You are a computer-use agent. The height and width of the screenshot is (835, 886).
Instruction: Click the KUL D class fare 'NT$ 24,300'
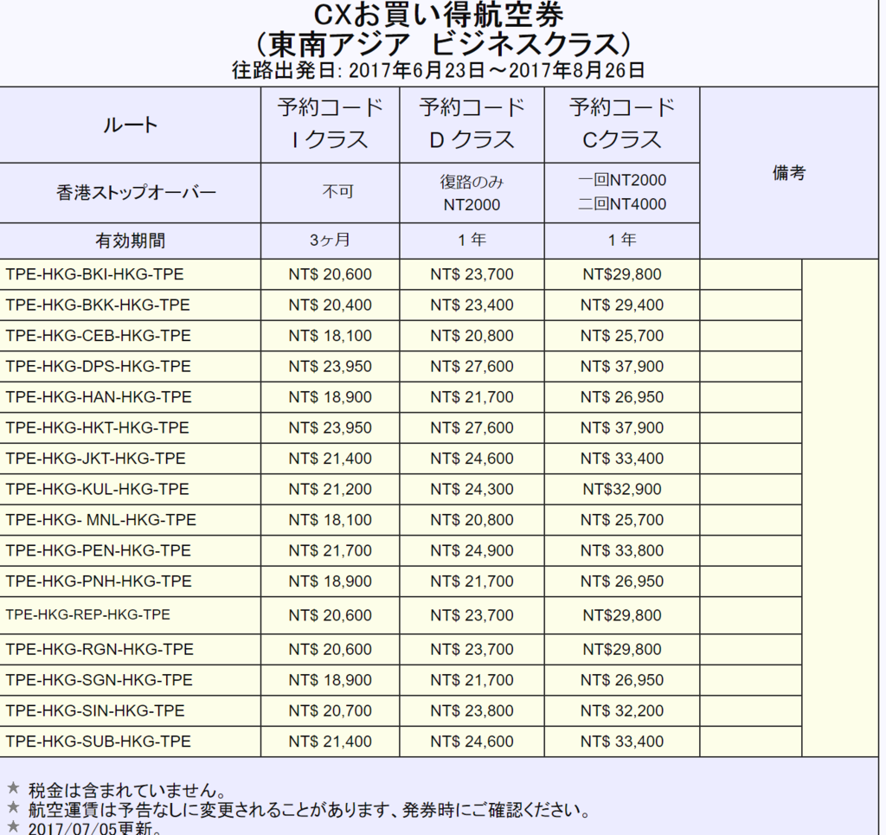click(472, 489)
